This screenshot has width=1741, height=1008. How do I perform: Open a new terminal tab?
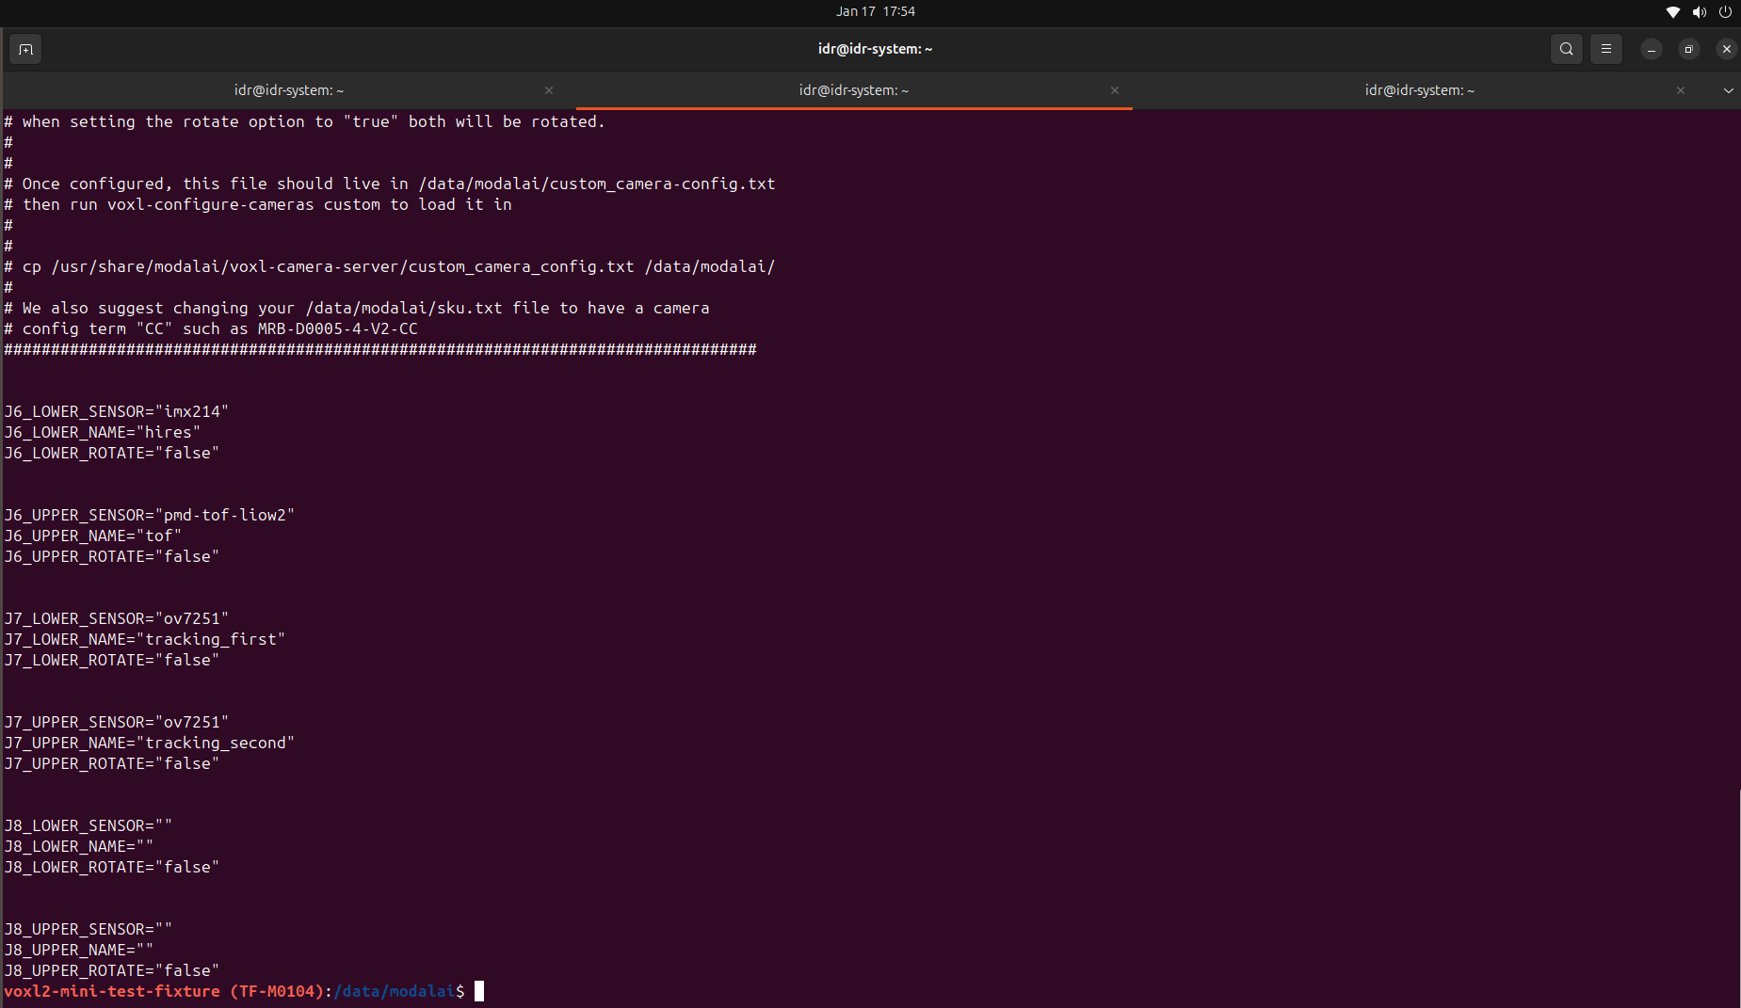click(x=24, y=49)
